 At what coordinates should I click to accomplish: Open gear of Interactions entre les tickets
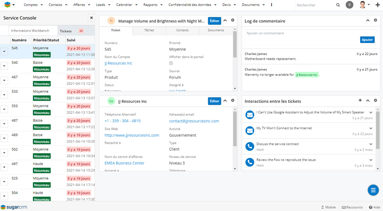pos(375,100)
